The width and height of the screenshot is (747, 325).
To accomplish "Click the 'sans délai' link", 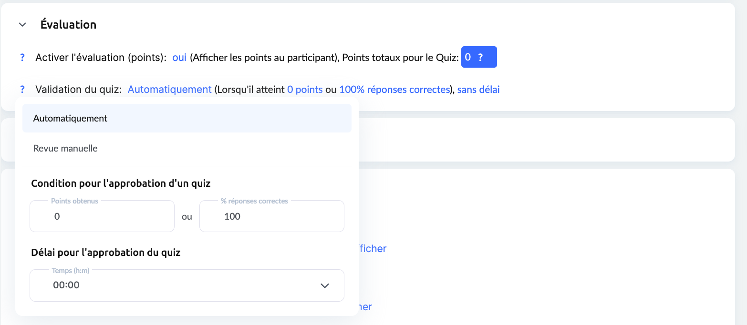I will tap(478, 89).
